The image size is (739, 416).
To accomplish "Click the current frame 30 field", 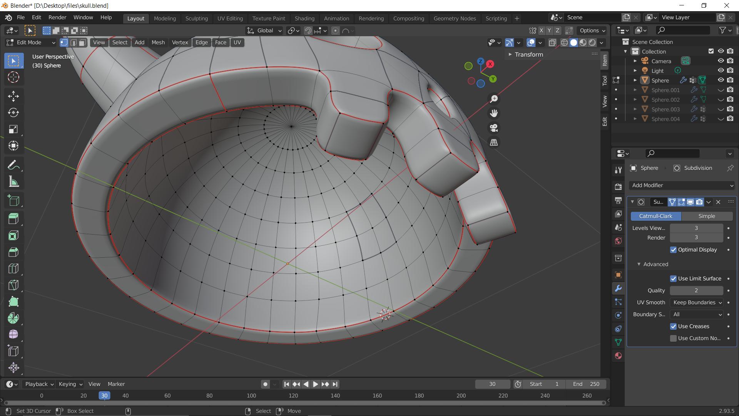I will (x=492, y=384).
